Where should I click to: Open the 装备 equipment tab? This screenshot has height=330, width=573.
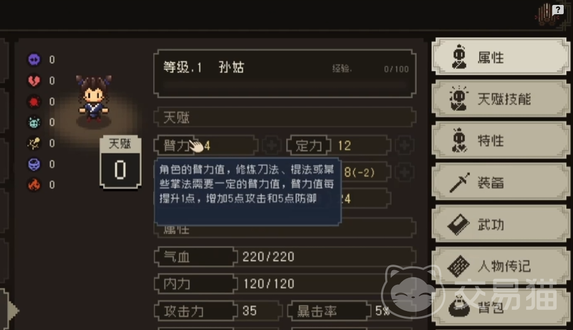[500, 182]
